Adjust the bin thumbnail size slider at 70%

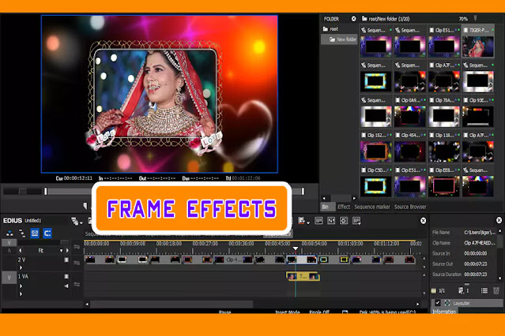coord(476,18)
